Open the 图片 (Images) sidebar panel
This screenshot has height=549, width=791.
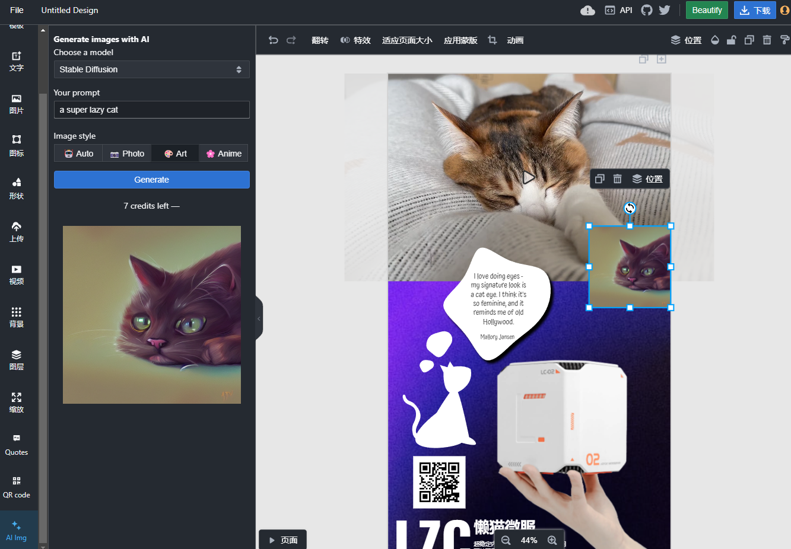click(x=17, y=104)
